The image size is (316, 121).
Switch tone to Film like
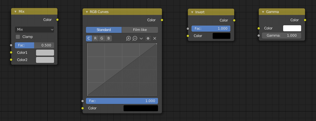tap(140, 30)
